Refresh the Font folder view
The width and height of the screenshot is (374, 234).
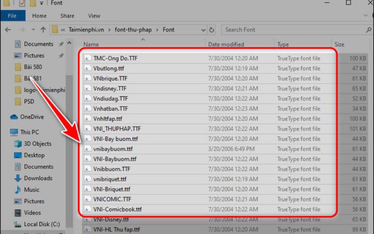coord(212,30)
